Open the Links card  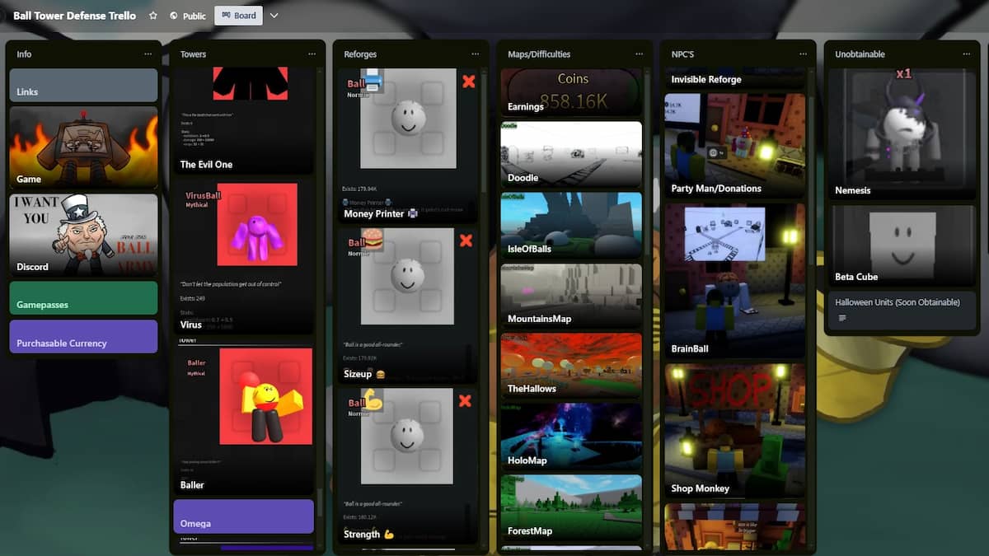tap(83, 86)
